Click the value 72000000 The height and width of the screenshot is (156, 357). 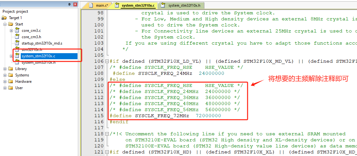(x=208, y=116)
